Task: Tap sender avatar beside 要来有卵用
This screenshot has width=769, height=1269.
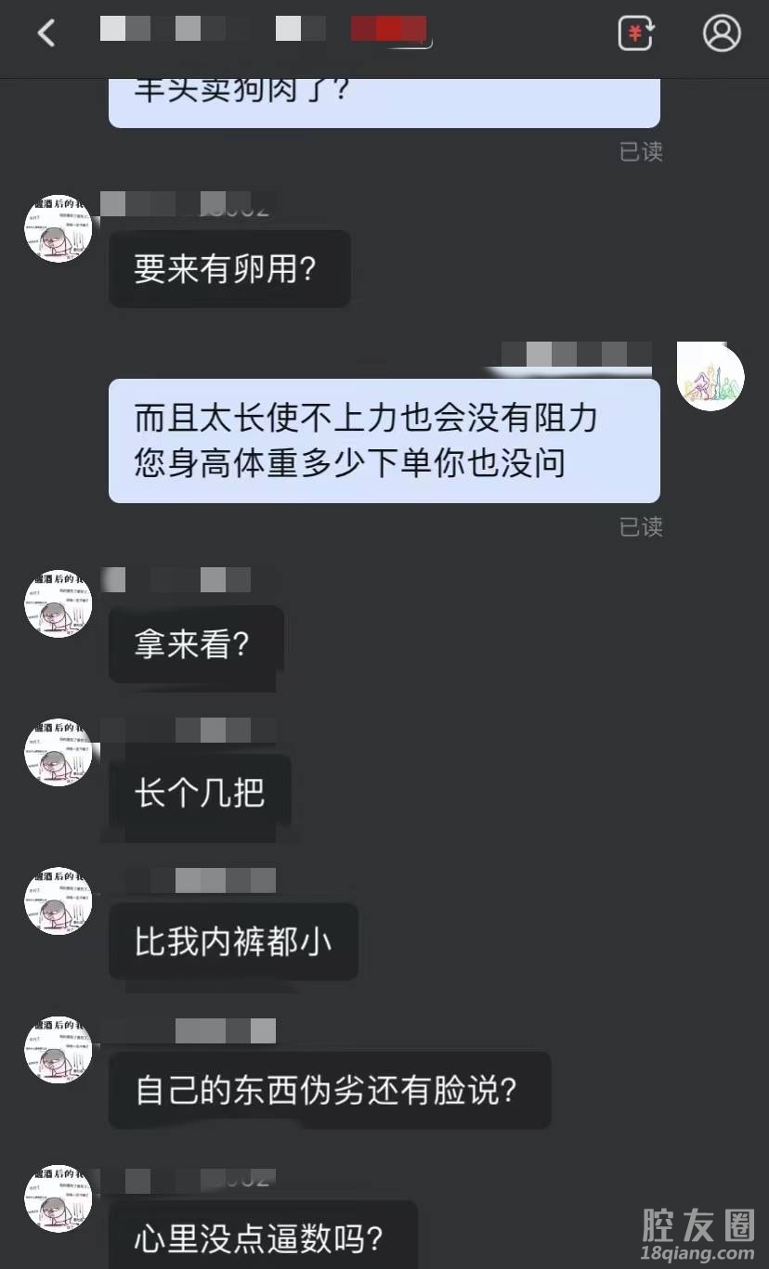Action: click(x=58, y=228)
